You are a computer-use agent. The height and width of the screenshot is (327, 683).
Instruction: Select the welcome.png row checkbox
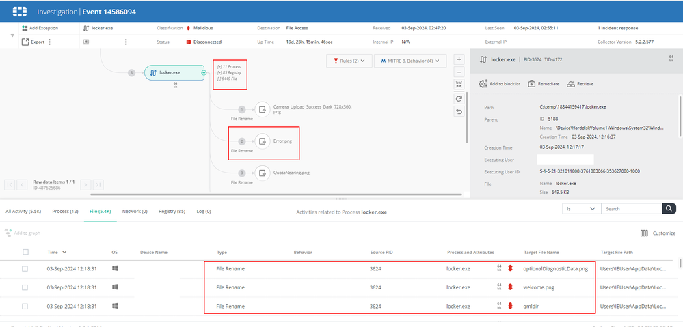pyautogui.click(x=25, y=287)
